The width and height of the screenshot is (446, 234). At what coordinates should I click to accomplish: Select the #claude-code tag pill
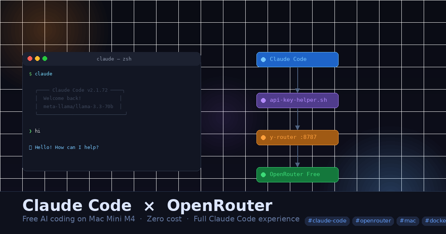point(327,221)
